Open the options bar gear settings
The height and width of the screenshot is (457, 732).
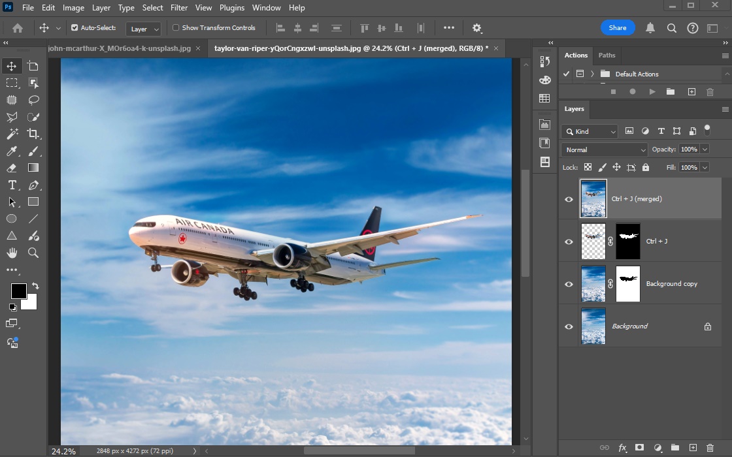click(x=476, y=28)
